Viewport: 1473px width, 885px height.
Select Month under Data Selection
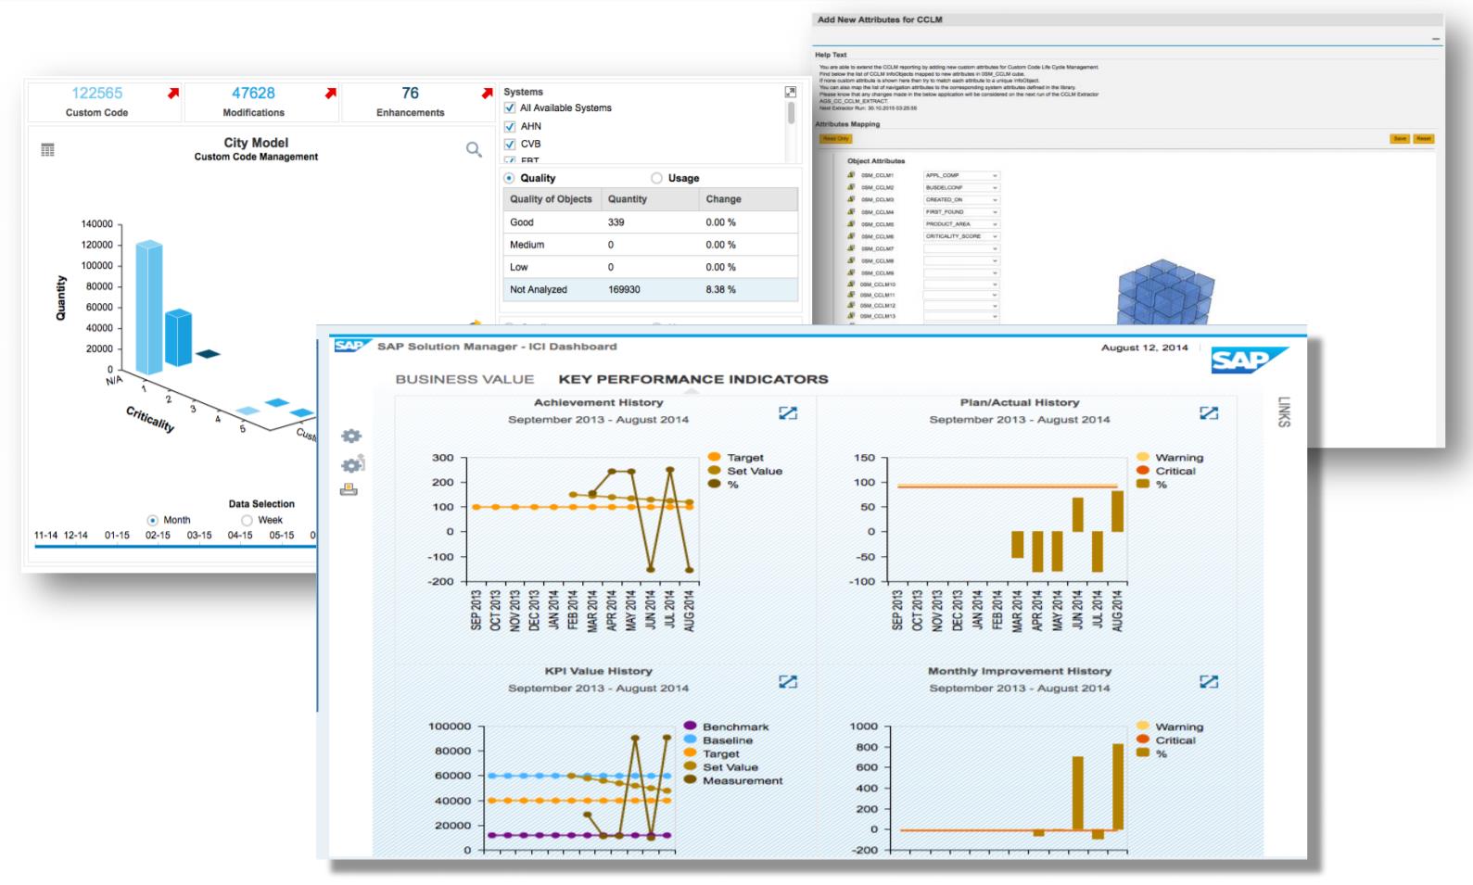[153, 520]
